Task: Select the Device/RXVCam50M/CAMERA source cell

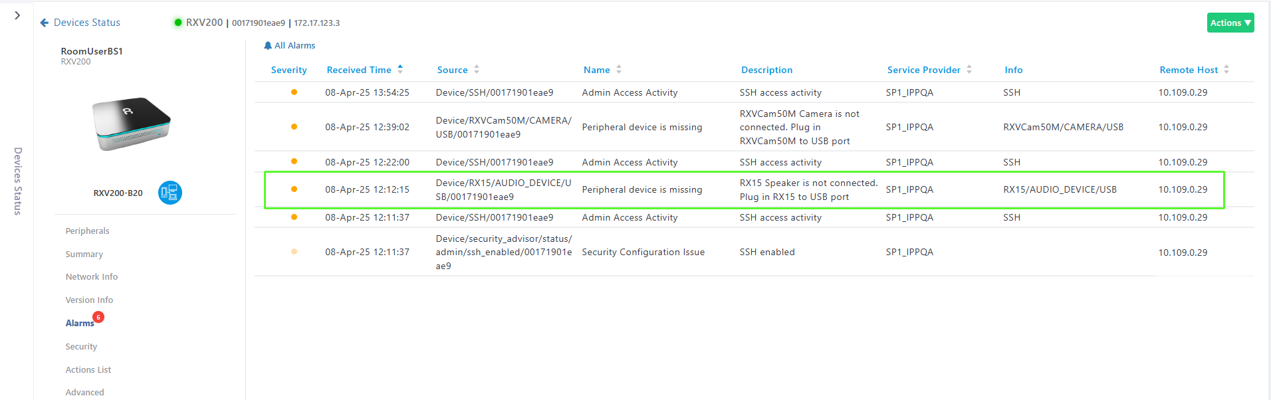Action: (x=503, y=128)
